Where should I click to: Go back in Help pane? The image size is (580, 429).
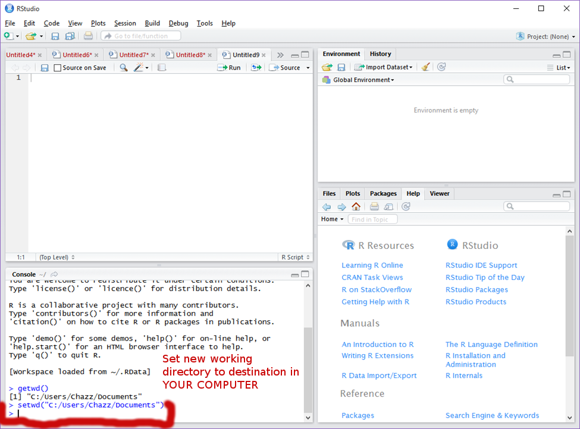click(x=327, y=207)
